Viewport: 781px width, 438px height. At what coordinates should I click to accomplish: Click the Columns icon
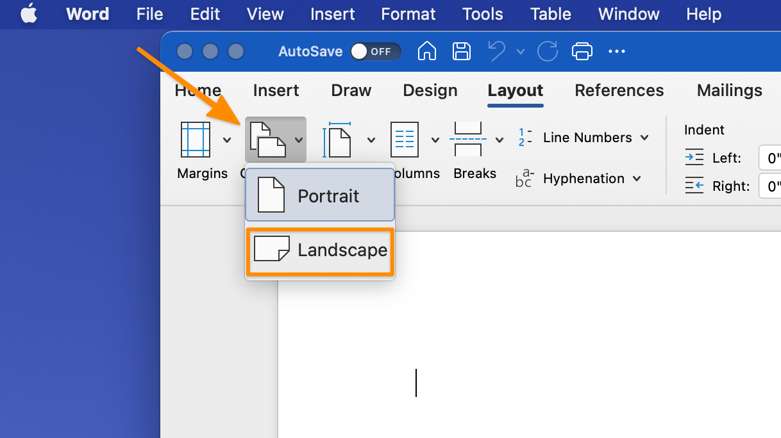pyautogui.click(x=405, y=140)
